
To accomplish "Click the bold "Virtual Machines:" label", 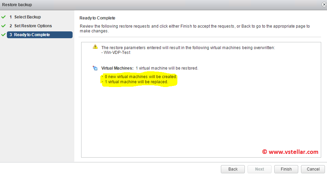I will 117,68.
